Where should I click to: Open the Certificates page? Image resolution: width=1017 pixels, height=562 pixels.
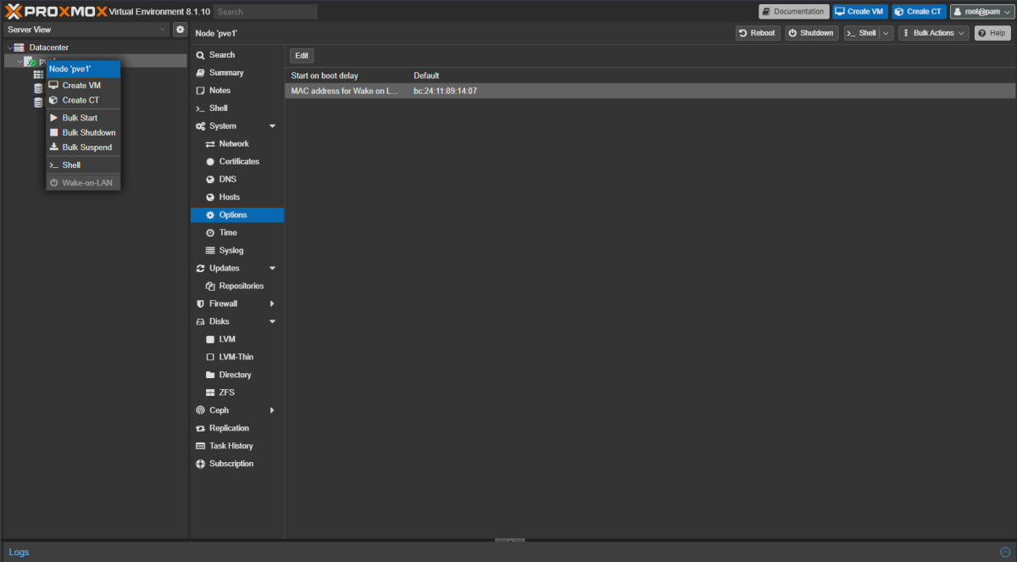tap(237, 162)
